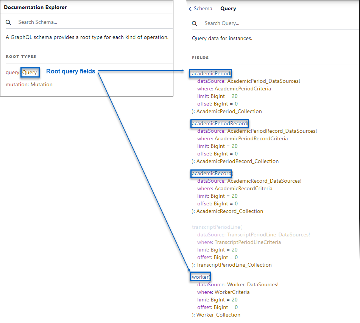
Task: Open TranscriptPeriodLine_Collection return type
Action: click(x=234, y=265)
